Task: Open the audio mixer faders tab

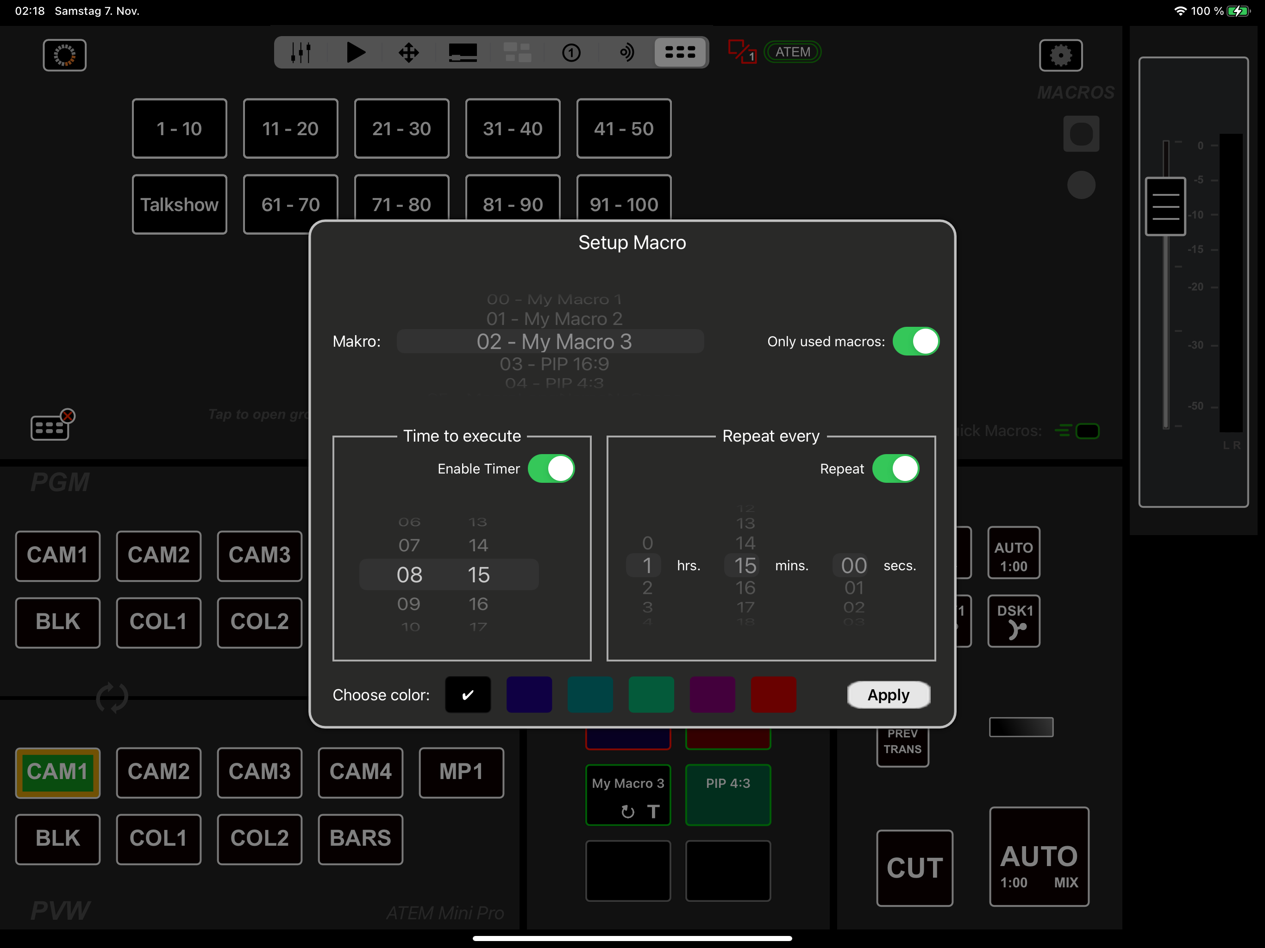Action: [x=301, y=53]
